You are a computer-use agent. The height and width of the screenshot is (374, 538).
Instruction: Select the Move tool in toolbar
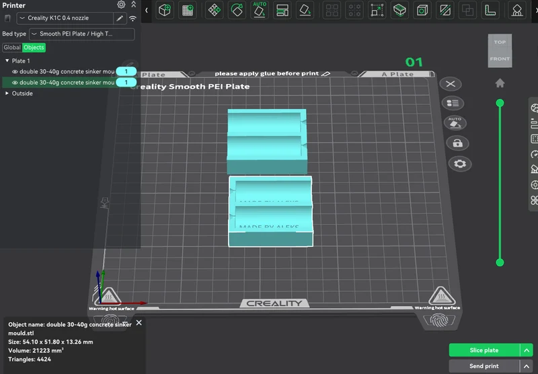click(x=214, y=10)
